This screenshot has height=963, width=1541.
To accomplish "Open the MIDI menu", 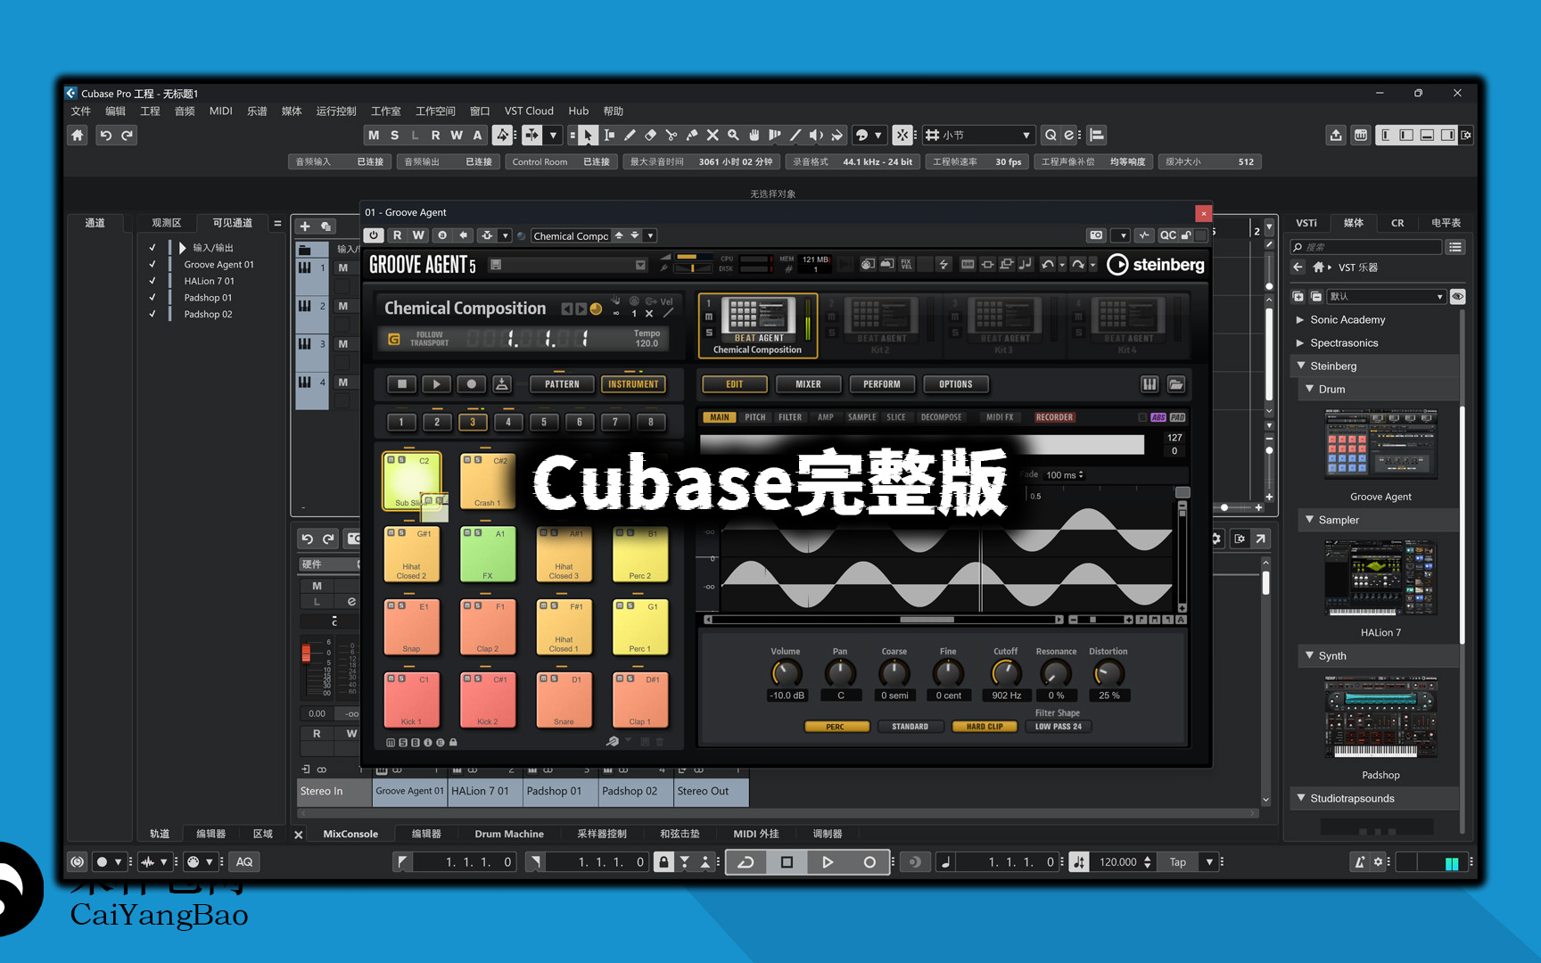I will (220, 111).
